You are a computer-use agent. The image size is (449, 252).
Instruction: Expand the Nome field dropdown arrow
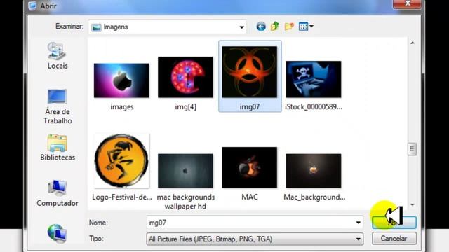pos(358,223)
